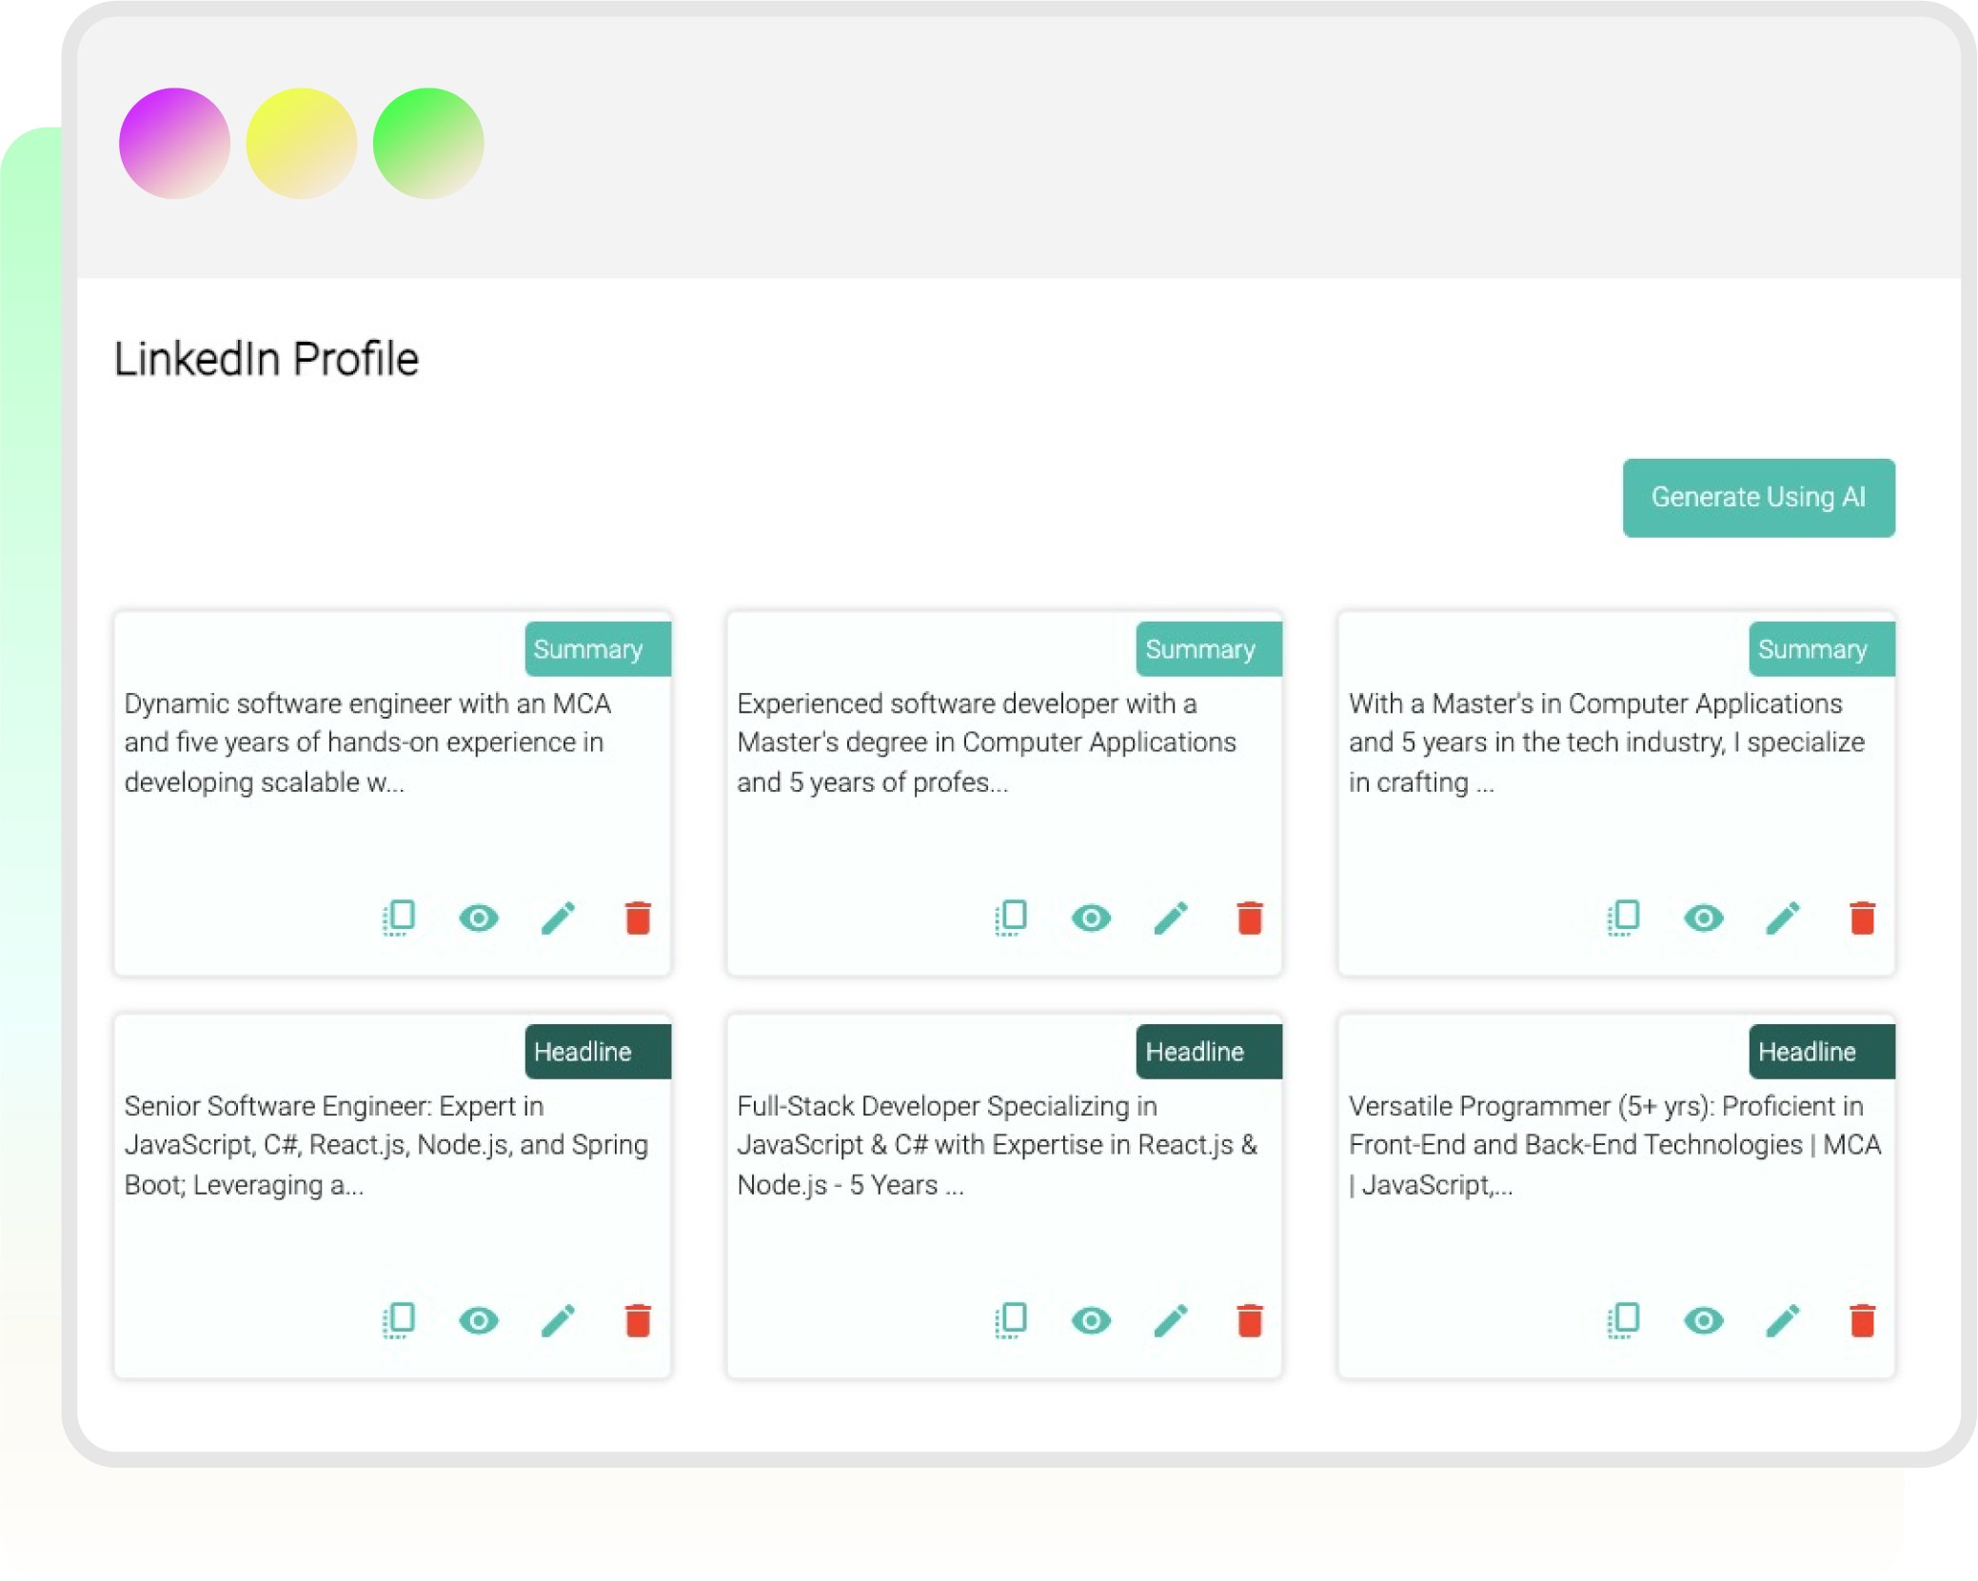Show preview of the Full-Stack Developer headline
1978x1581 pixels.
click(1092, 1320)
